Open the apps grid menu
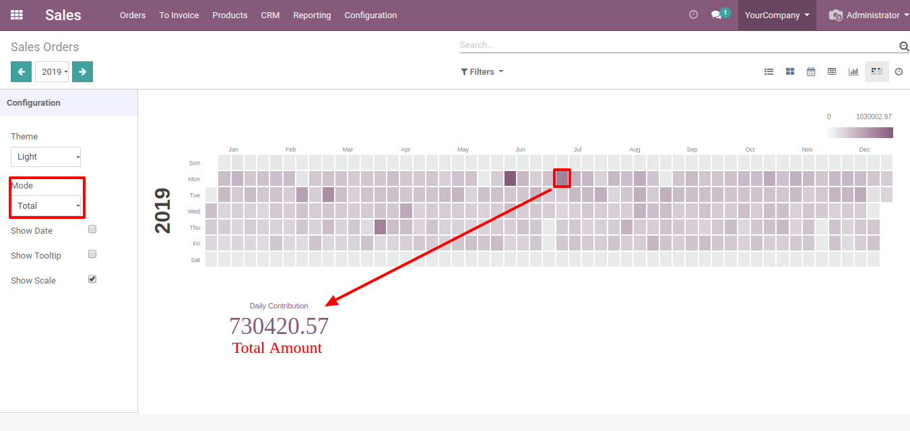This screenshot has height=431, width=910. tap(17, 15)
